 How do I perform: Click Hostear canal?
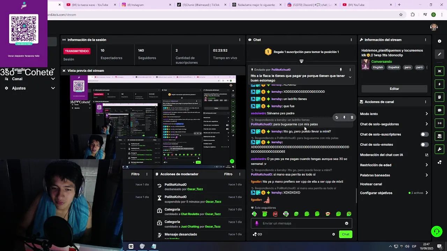point(371,184)
